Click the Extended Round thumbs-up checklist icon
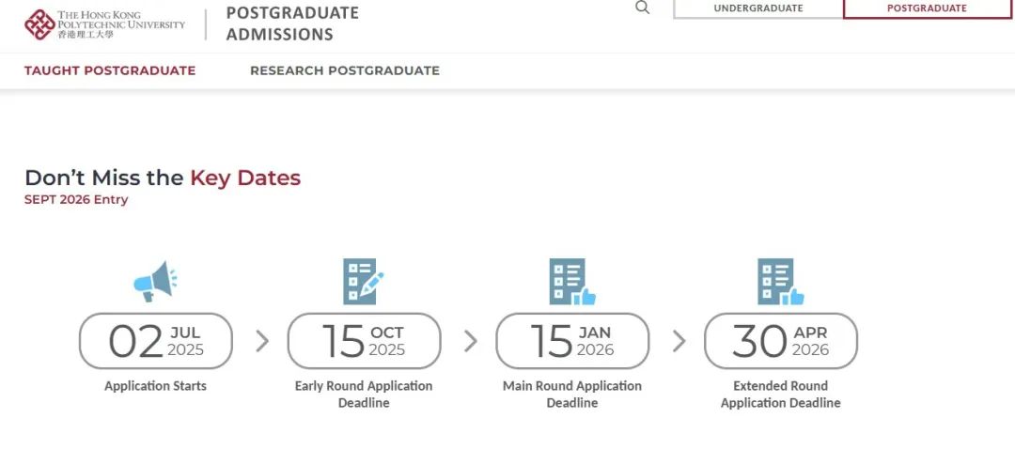The width and height of the screenshot is (1015, 449). point(781,282)
